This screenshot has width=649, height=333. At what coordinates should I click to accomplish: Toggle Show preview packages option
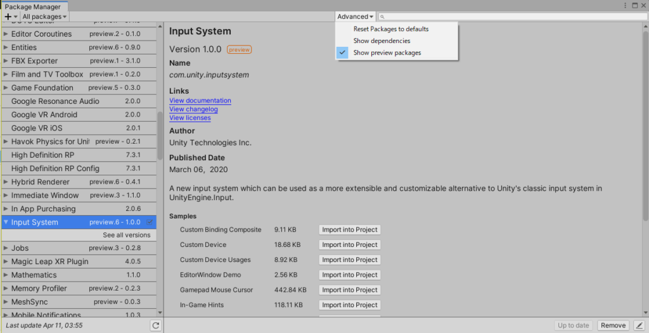point(397,53)
